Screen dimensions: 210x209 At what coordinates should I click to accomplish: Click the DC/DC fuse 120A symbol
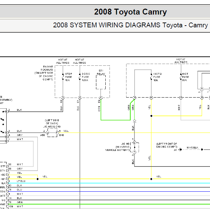(x=79, y=77)
